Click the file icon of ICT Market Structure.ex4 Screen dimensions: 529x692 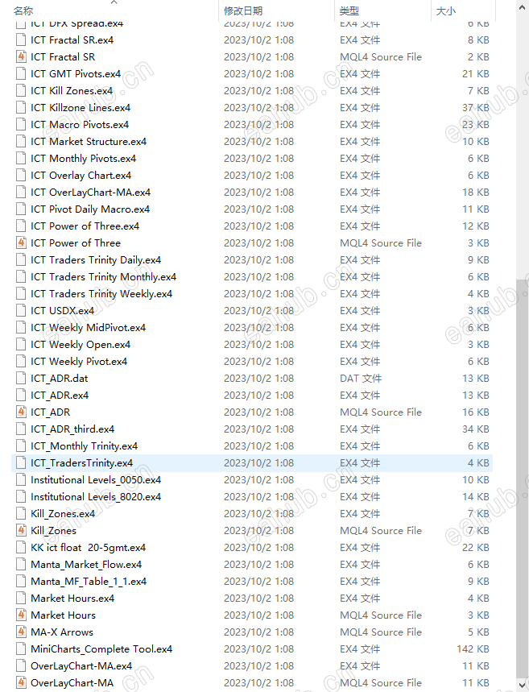[21, 141]
